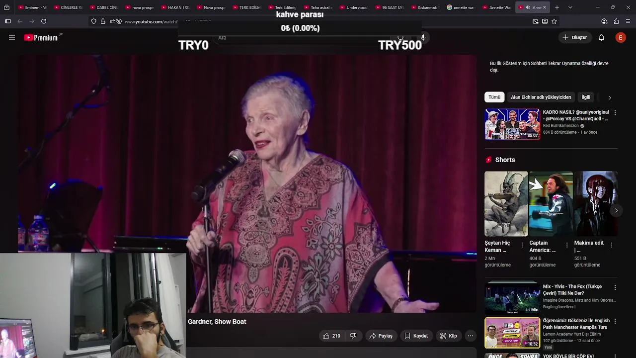Toggle the browser sidebar panel icon
This screenshot has height=358, width=636.
pyautogui.click(x=7, y=21)
